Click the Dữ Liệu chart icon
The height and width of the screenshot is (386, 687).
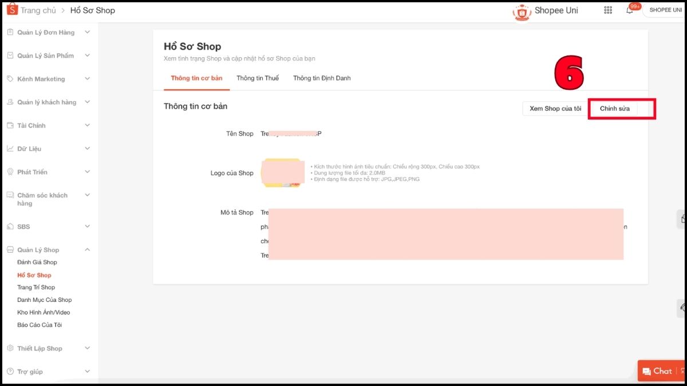click(10, 149)
